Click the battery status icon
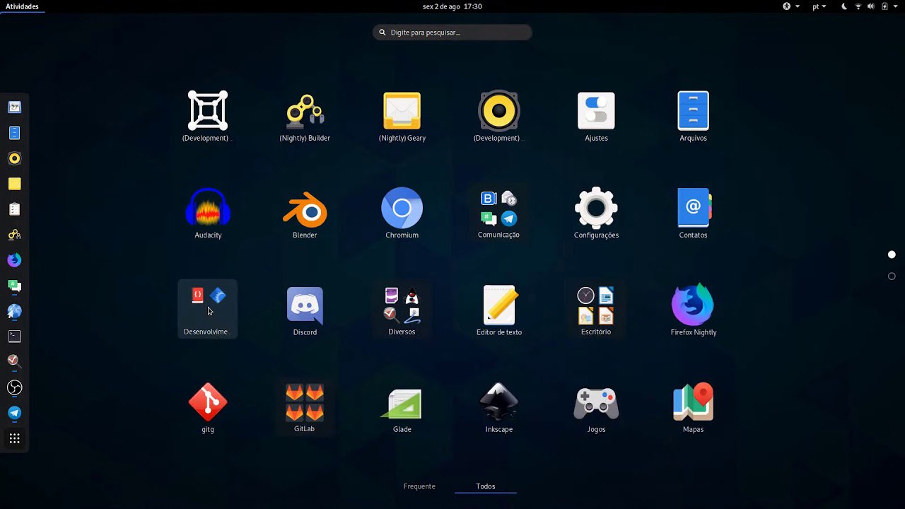This screenshot has height=509, width=905. point(884,6)
